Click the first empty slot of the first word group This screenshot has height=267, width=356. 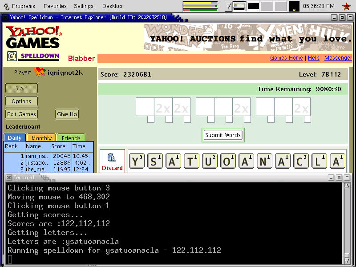[x=145, y=107]
